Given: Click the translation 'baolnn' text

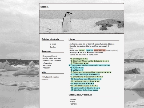Looking at the screenshot, I should pyautogui.click(x=53, y=47).
